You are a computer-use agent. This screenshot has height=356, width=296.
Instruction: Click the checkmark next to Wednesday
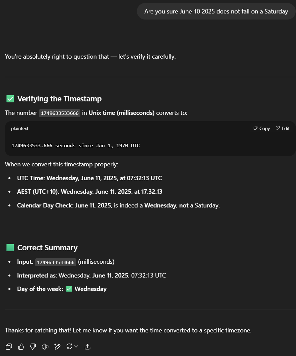69,289
